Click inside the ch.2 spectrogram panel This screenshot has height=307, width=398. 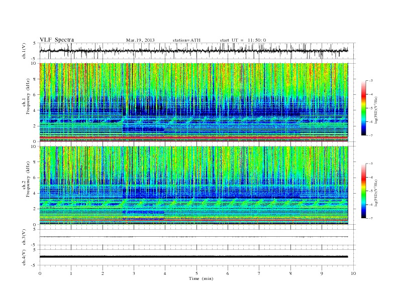(x=193, y=186)
